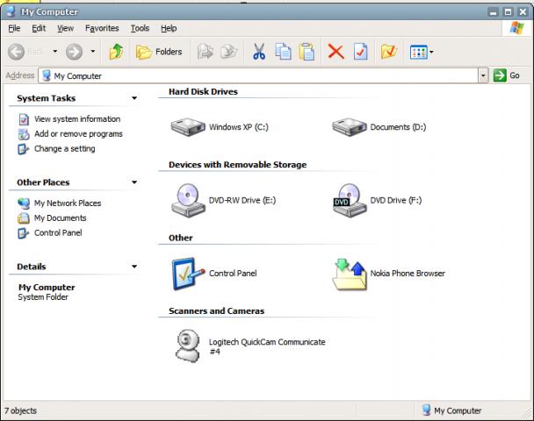Click Devices with Removable Storage header

coord(238,165)
